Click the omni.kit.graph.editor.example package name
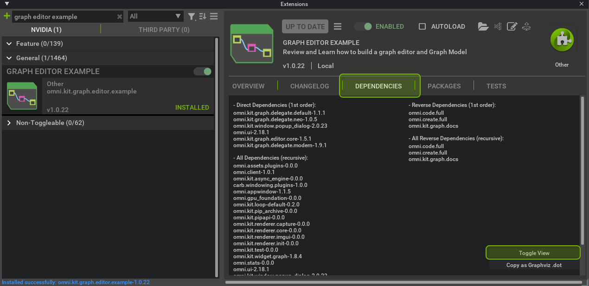This screenshot has width=589, height=286. click(92, 91)
